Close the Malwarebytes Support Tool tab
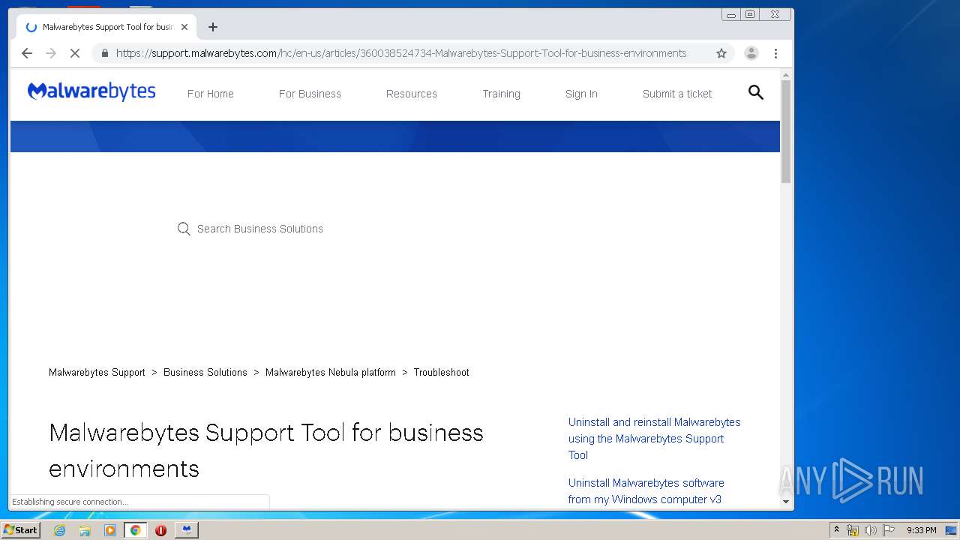 [184, 27]
